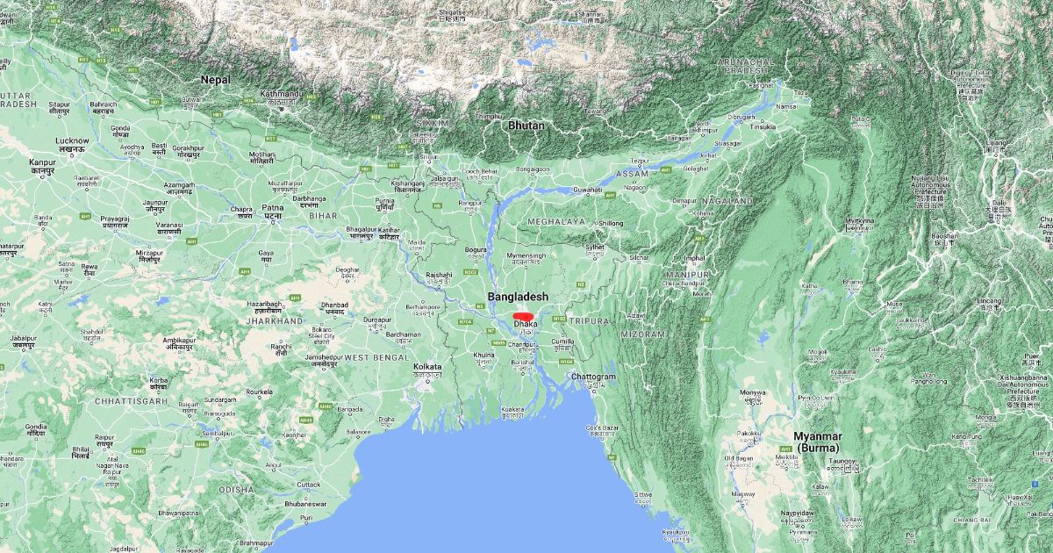Click the red highlighted area above Dhaka
This screenshot has width=1053, height=553.
525,316
